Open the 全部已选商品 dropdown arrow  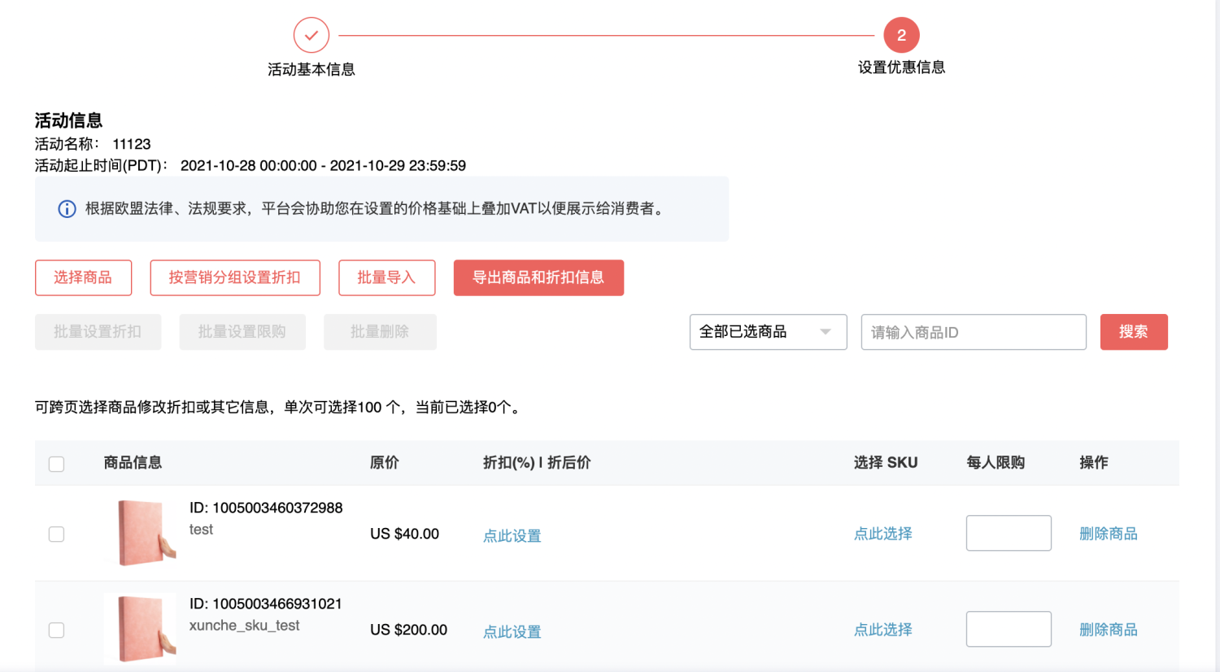coord(826,332)
